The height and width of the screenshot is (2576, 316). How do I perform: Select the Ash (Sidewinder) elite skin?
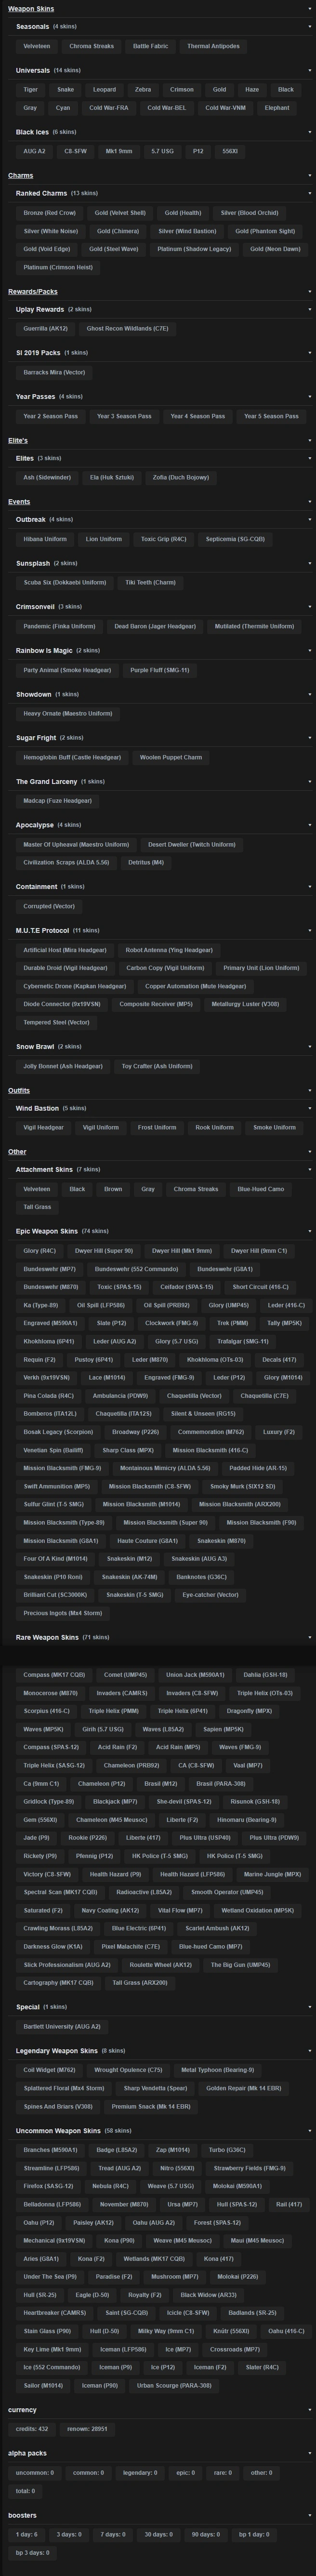tap(48, 477)
